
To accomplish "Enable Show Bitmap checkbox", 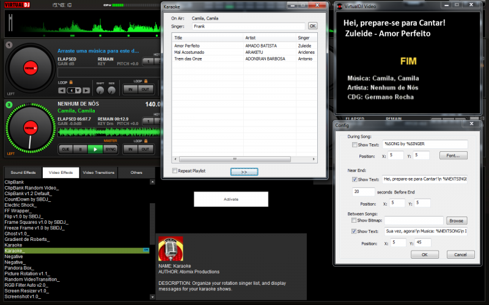I will click(354, 220).
